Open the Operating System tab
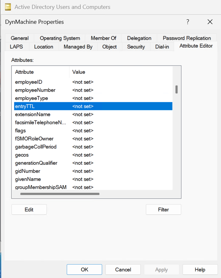Viewport: 221px width, 278px height. point(59,38)
